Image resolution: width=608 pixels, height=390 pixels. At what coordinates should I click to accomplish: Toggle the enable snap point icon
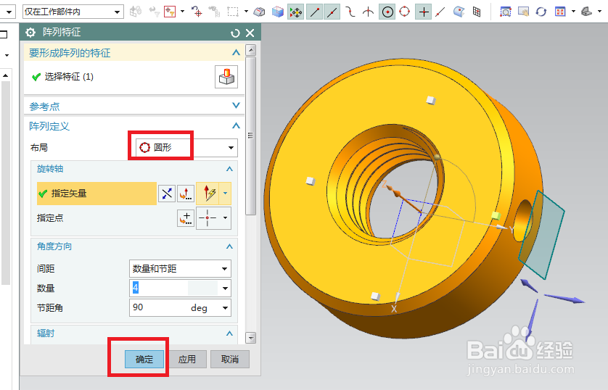tap(296, 12)
